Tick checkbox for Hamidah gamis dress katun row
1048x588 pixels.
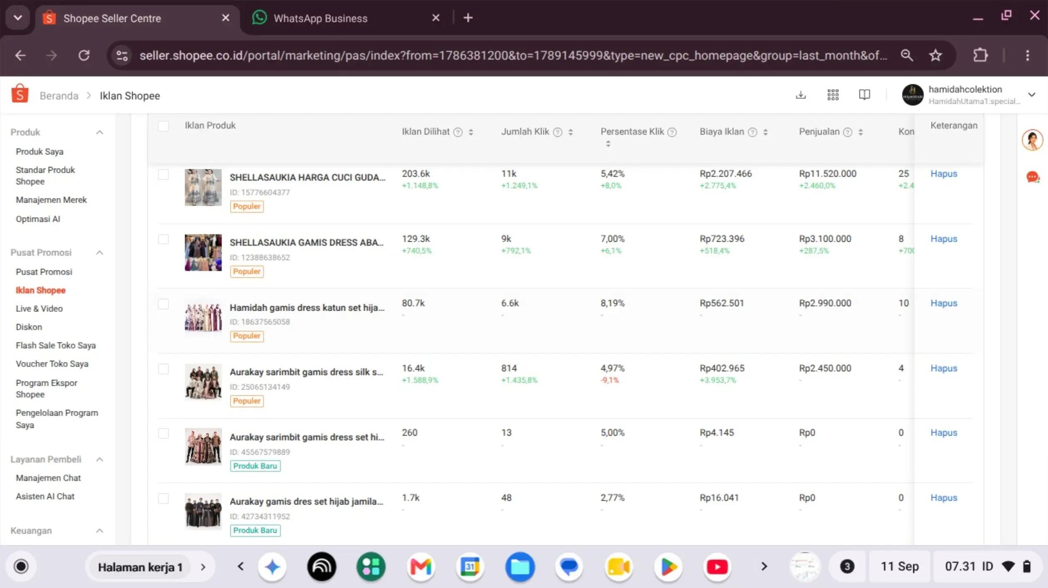click(x=163, y=304)
